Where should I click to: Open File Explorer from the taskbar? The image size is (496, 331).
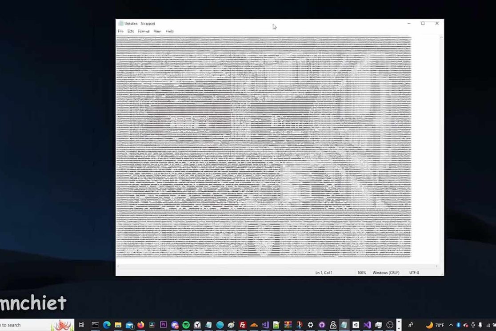click(x=118, y=325)
